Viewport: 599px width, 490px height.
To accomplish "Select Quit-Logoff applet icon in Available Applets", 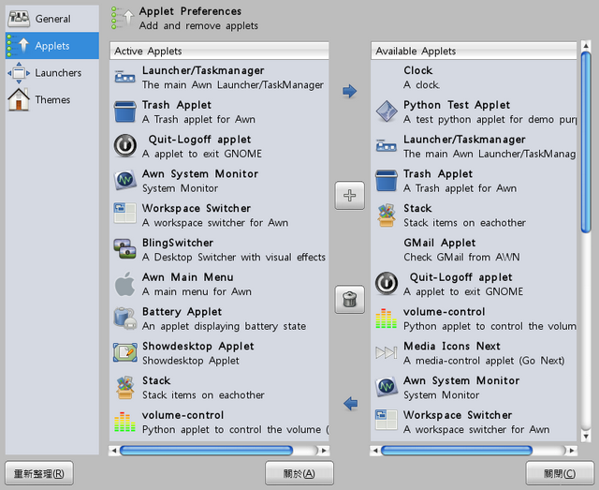I will (387, 284).
